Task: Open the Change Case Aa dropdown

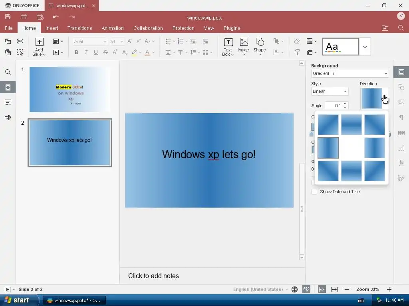Action: point(149,41)
